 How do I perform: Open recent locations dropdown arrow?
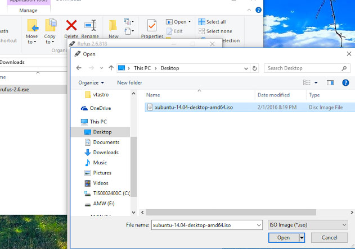[101, 68]
